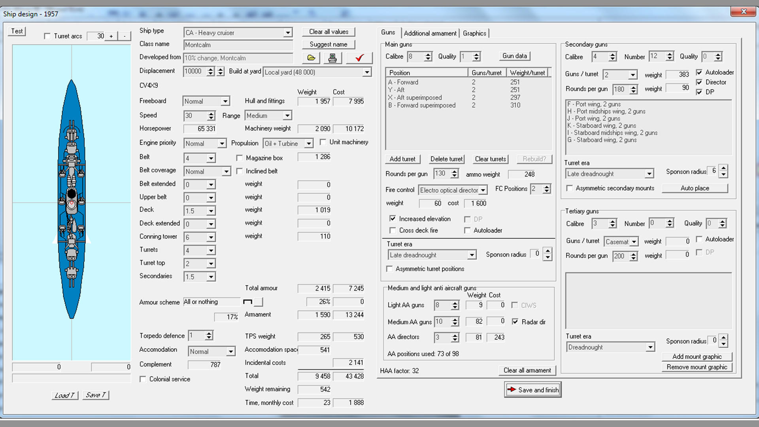
Task: Click the armour scheme diagram icon
Action: tap(247, 302)
